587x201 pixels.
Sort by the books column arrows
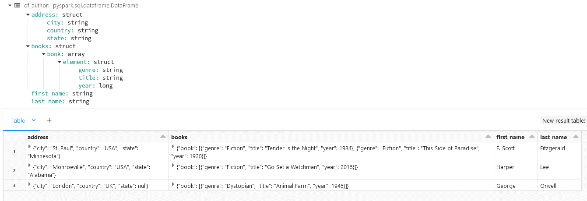click(x=488, y=137)
